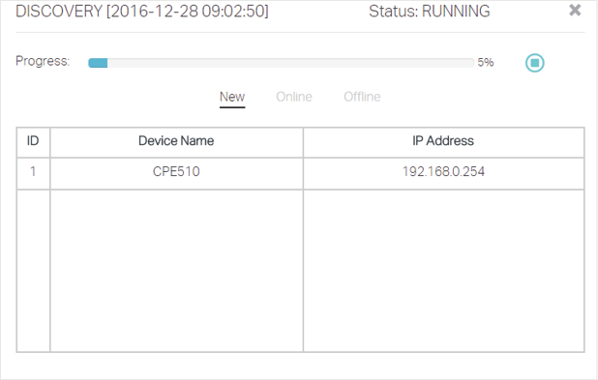Click the IP address 192.168.0.254
This screenshot has height=380, width=598.
coord(443,172)
